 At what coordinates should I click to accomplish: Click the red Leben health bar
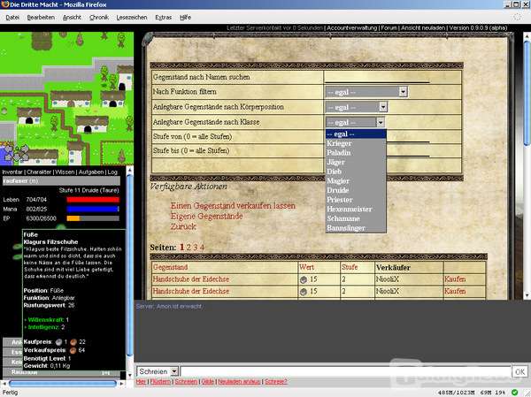coord(93,200)
